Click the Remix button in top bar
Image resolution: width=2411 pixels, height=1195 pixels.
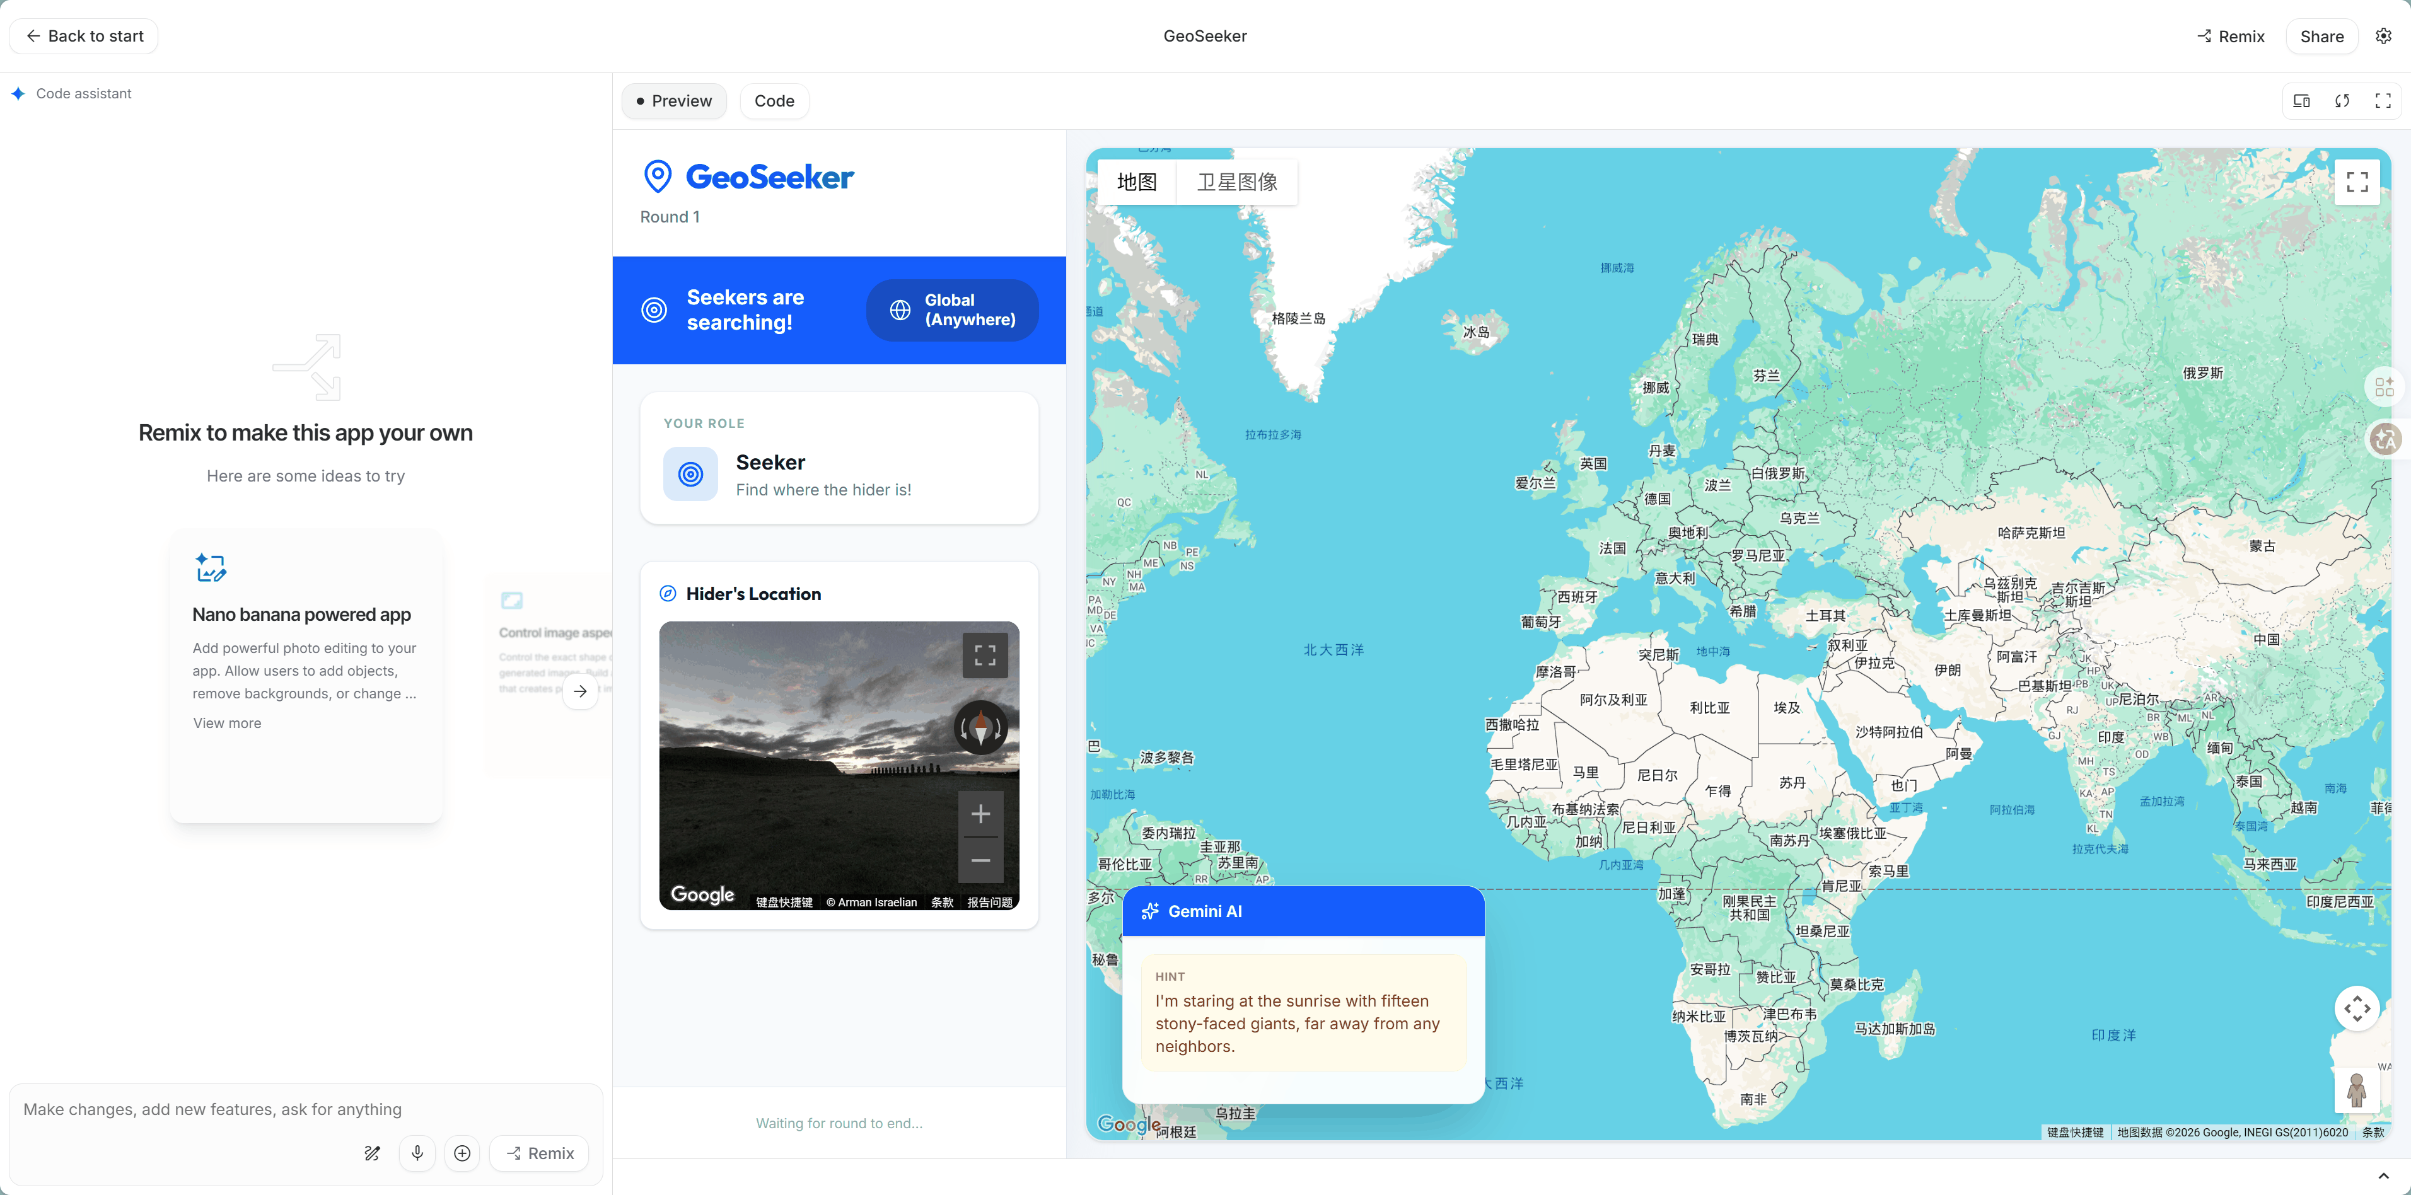2231,37
